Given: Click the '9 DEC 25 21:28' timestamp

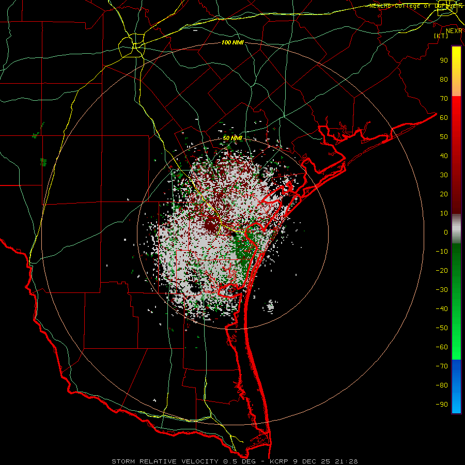Looking at the screenshot, I should click(x=326, y=461).
